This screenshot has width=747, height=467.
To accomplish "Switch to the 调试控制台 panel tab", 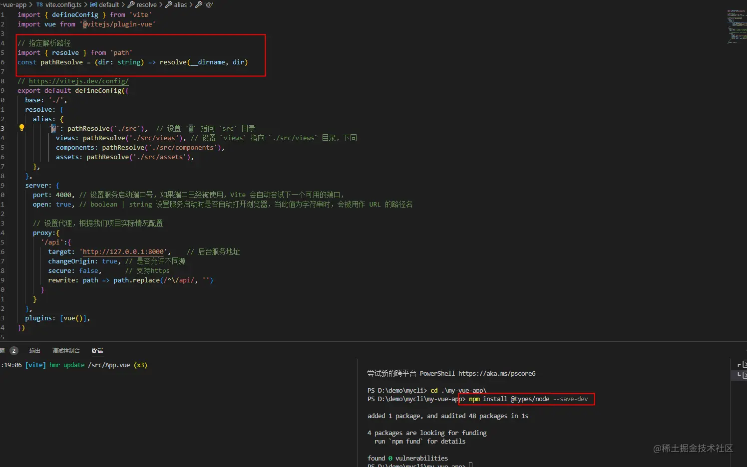I will click(66, 351).
